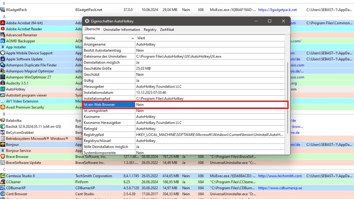354x199 pixels.
Task: Select the Camtasia Studio 8 icon
Action: [3, 176]
